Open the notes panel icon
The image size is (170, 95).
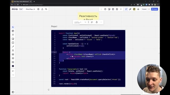click(x=113, y=9)
